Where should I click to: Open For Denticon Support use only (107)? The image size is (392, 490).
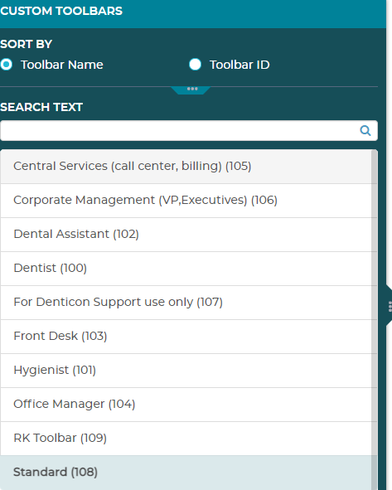pos(186,303)
